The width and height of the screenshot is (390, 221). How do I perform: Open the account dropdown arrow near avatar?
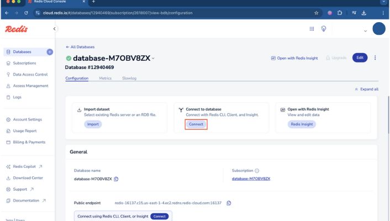(x=365, y=31)
